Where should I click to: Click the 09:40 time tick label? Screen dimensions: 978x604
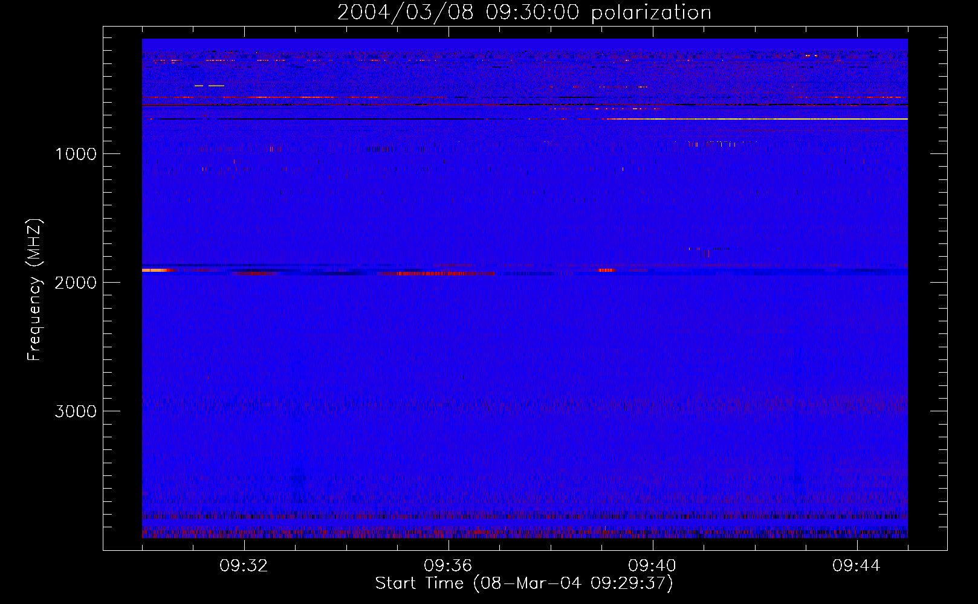pos(652,566)
